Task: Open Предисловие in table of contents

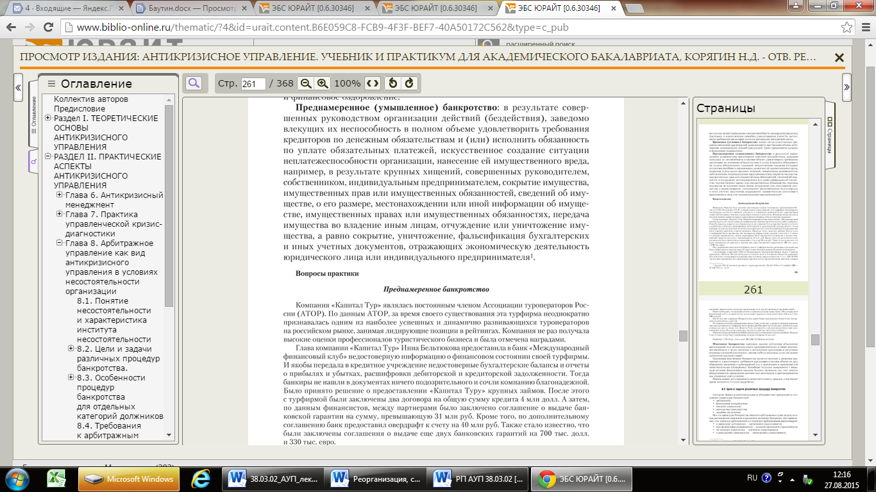Action: pyautogui.click(x=80, y=109)
